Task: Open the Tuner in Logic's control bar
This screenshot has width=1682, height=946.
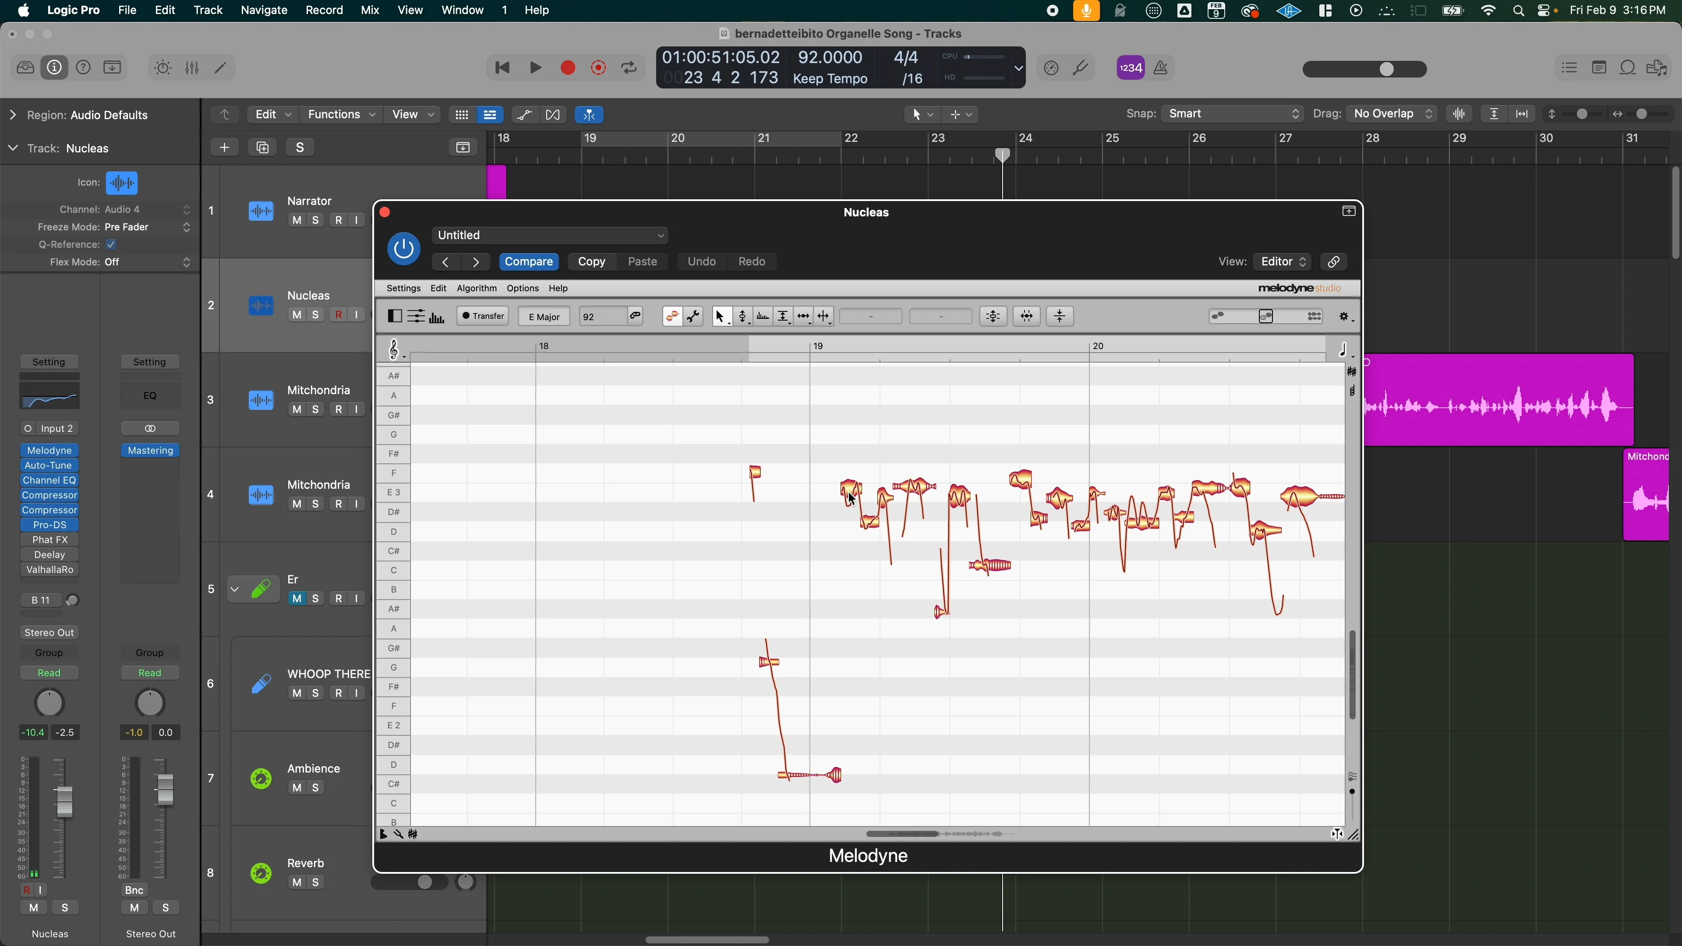Action: [x=1081, y=68]
